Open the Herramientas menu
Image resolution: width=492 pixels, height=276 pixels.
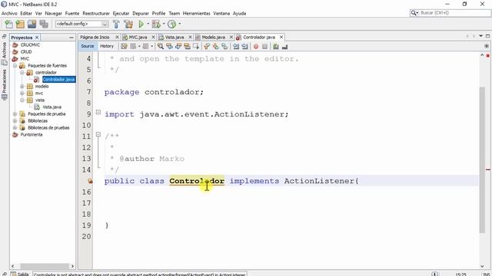[x=197, y=14]
